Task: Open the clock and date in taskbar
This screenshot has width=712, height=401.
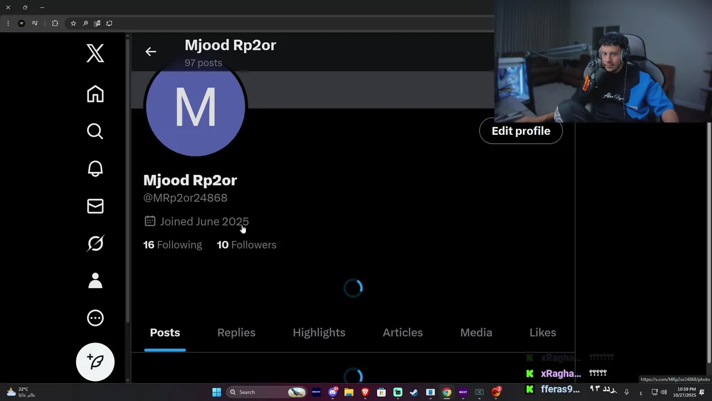Action: pyautogui.click(x=685, y=392)
